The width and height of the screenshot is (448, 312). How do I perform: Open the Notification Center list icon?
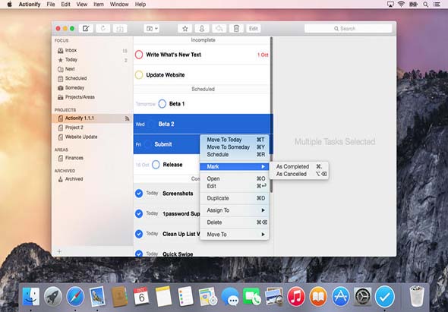point(437,5)
